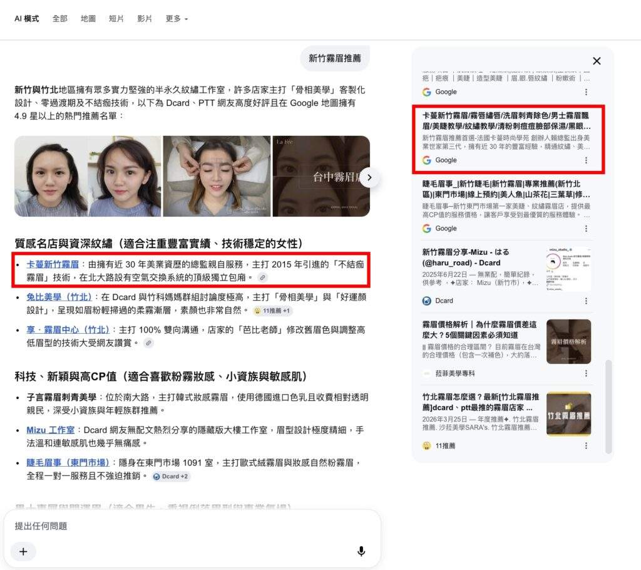Click the before-after face comparison thumbnail
Screen dimensions: 641x570
[88, 177]
